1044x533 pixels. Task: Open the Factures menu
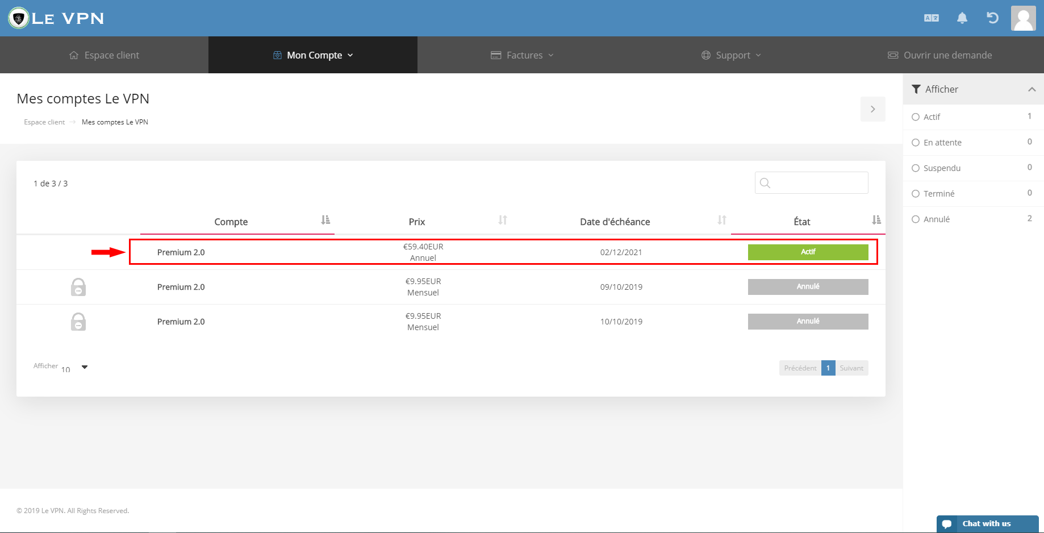coord(522,55)
